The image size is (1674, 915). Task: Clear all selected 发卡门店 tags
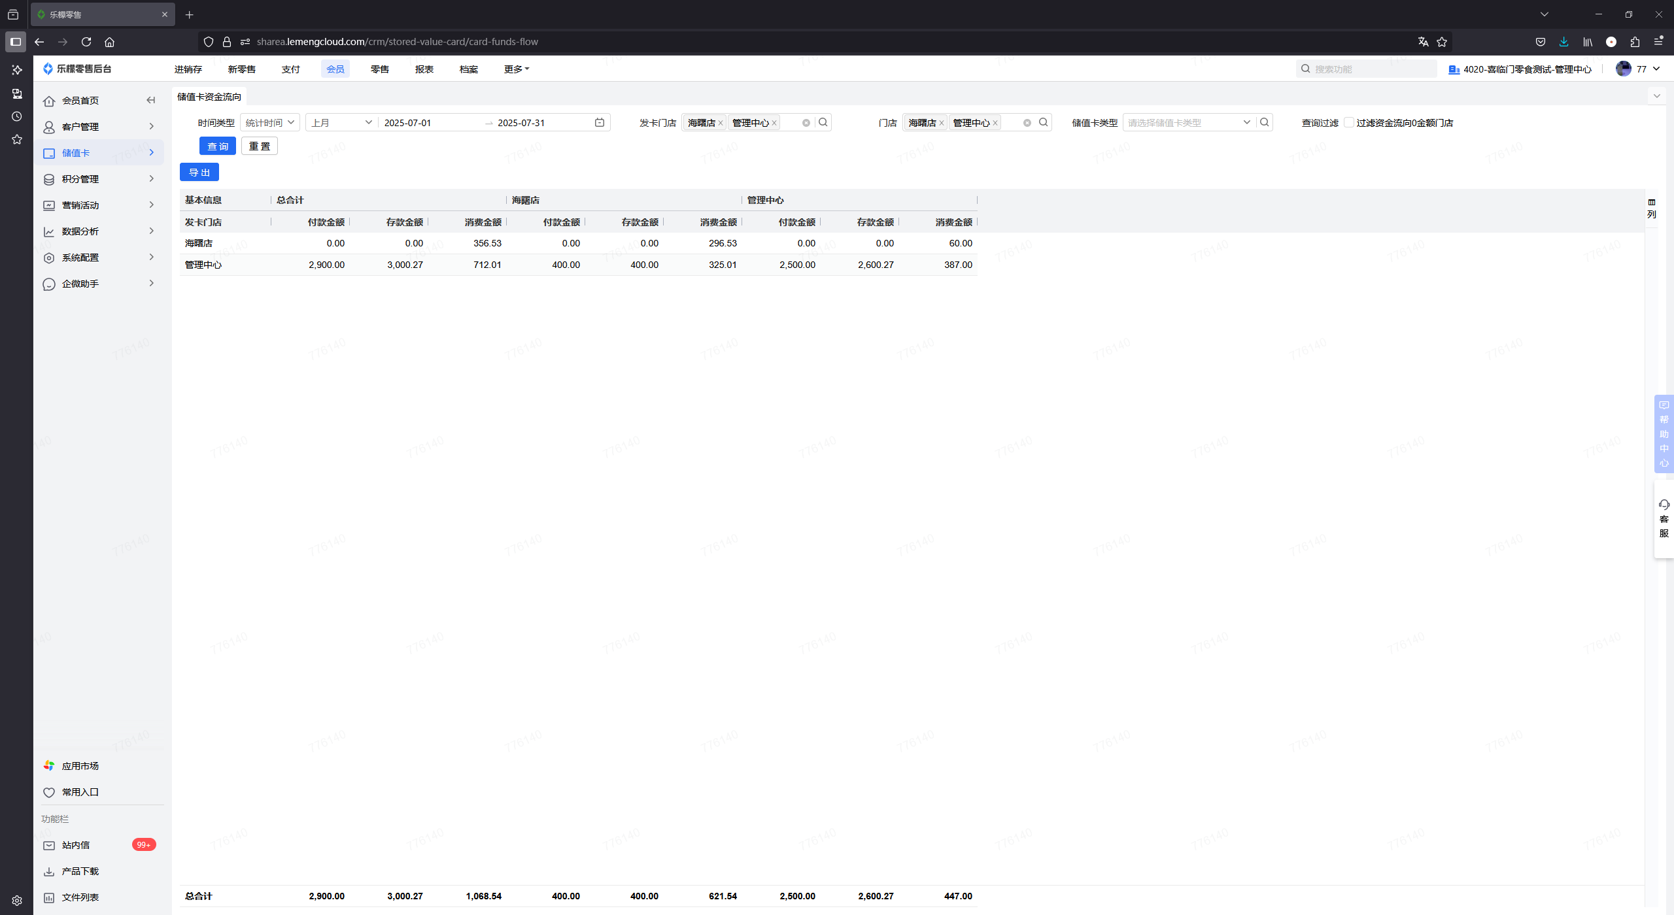(x=806, y=123)
